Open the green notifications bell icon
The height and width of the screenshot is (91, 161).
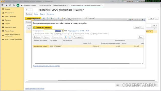pyautogui.click(x=18, y=5)
